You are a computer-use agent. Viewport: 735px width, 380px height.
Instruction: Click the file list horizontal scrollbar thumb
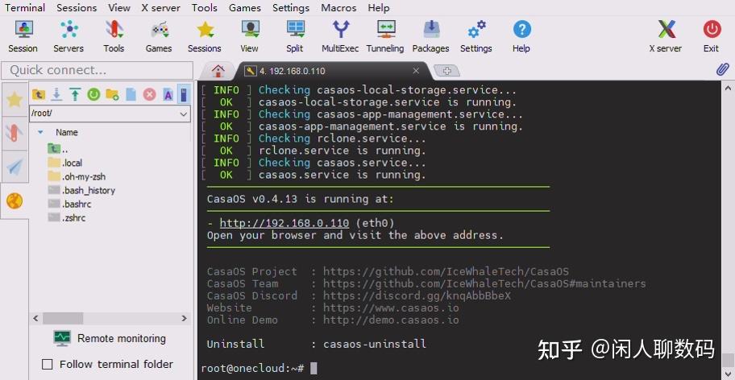(x=63, y=318)
